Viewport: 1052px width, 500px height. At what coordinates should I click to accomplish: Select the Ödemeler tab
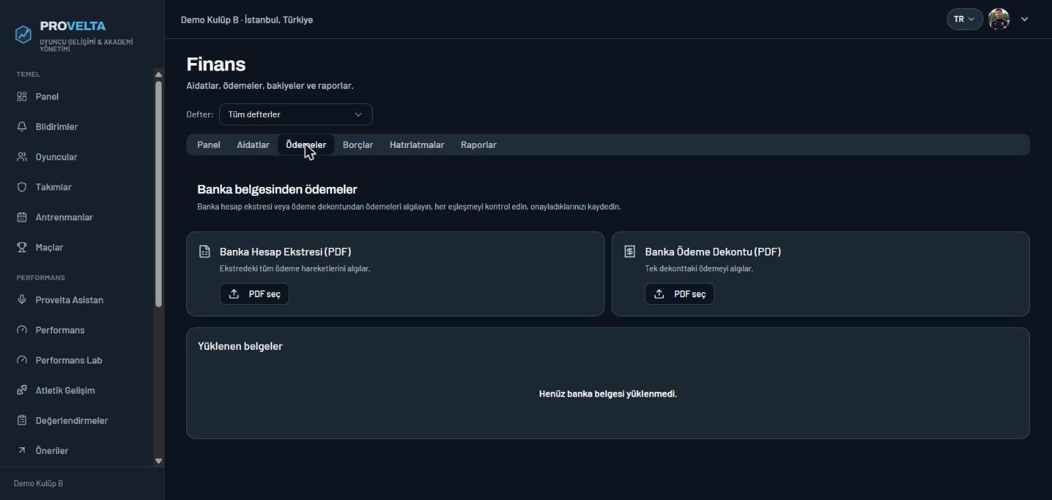pyautogui.click(x=306, y=145)
